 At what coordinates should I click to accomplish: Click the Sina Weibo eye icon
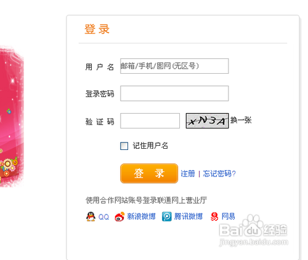120,216
